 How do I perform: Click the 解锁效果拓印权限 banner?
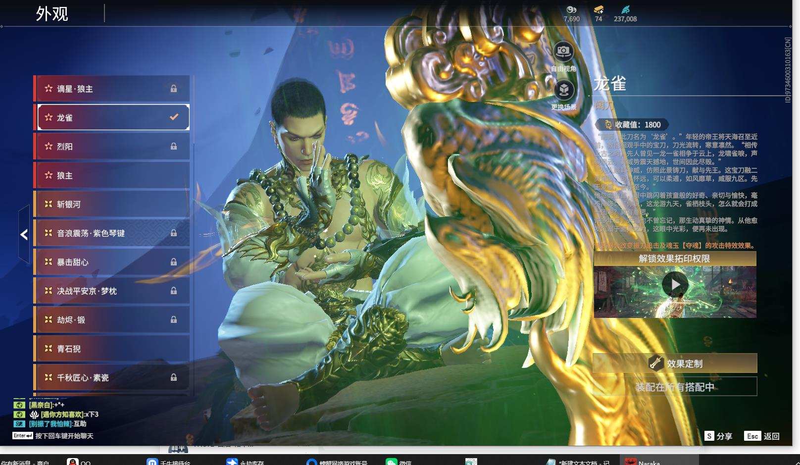pos(675,258)
